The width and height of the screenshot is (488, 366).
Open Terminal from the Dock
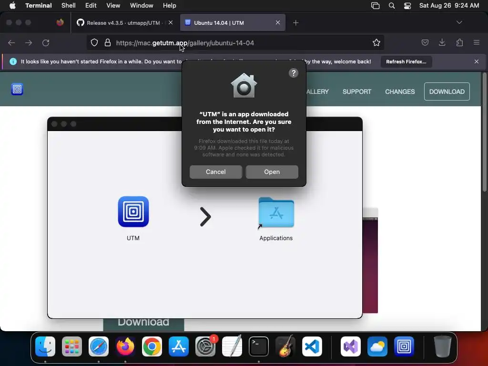(259, 346)
